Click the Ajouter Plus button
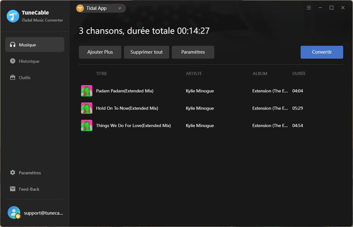353x227 pixels. point(100,52)
